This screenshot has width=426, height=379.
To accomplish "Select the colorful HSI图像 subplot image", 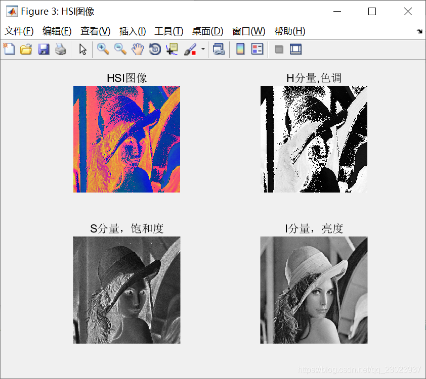I will tap(126, 139).
